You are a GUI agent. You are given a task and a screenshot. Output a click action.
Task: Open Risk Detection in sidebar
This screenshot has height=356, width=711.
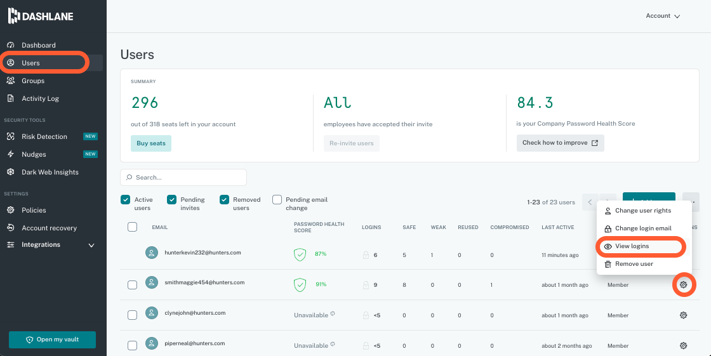pos(44,136)
